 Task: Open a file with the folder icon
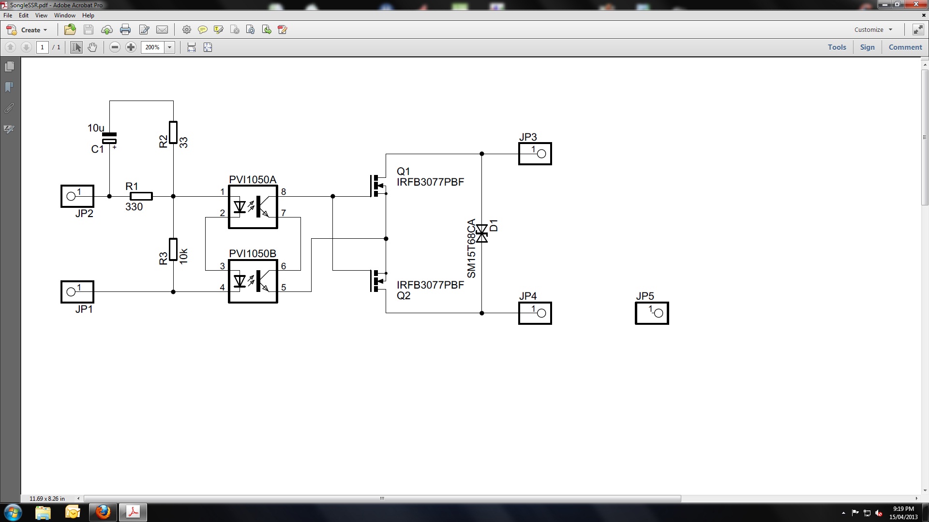pos(70,30)
